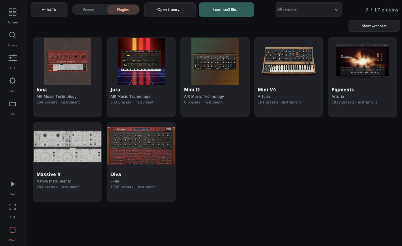
Task: Select the Diva plugin thumbnail
Action: coord(141,146)
